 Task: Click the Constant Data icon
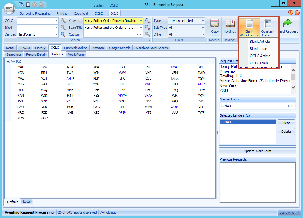(268, 27)
